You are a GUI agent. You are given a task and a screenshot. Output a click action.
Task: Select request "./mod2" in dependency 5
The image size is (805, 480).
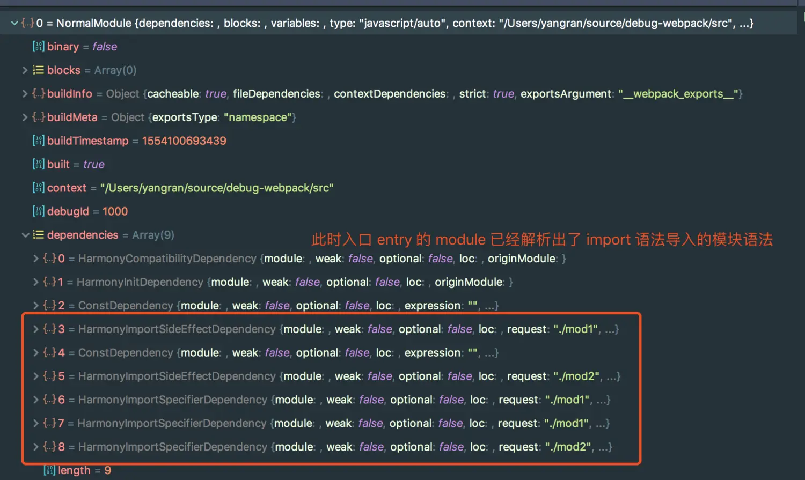(x=577, y=376)
